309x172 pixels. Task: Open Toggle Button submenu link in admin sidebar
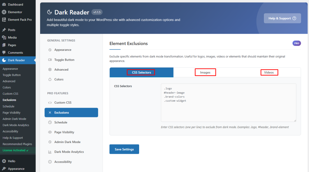[x=12, y=75]
